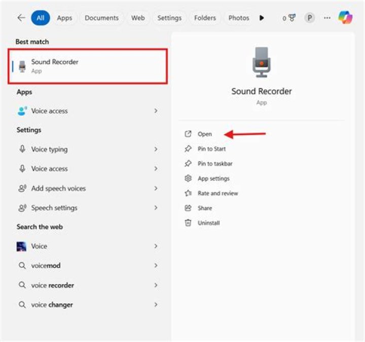Open Sound Recorder via Open label
This screenshot has width=365, height=342.
pos(205,134)
